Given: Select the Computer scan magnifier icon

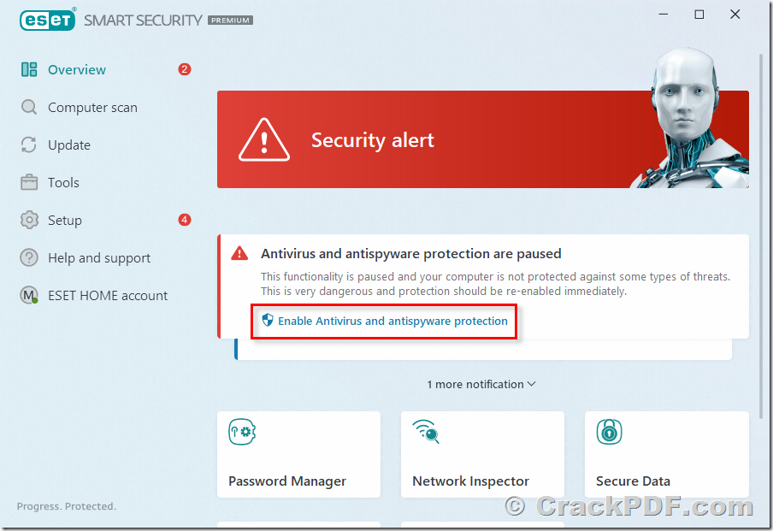Looking at the screenshot, I should click(29, 107).
